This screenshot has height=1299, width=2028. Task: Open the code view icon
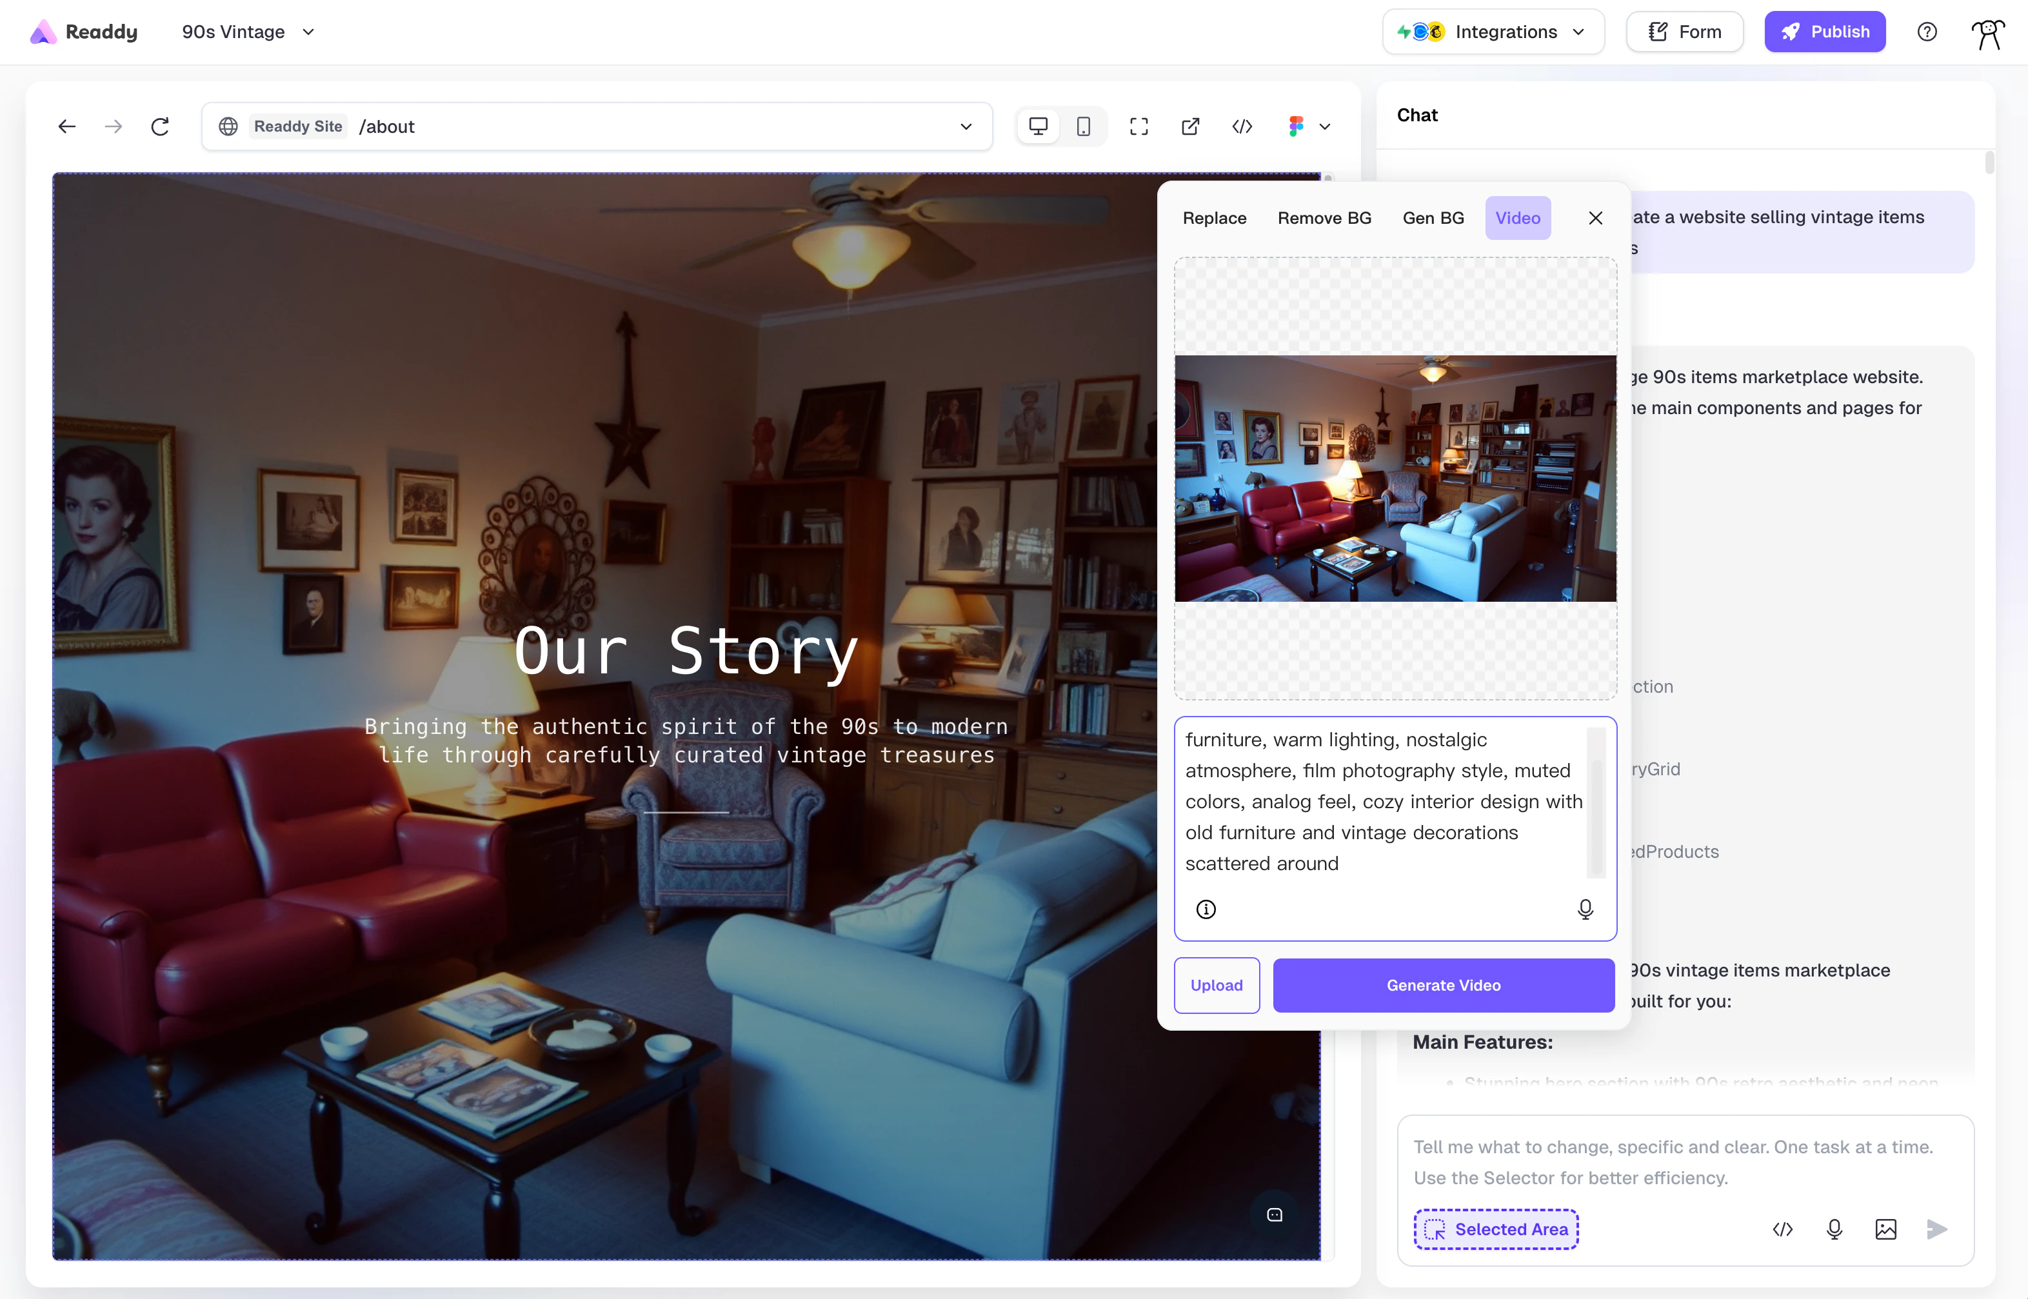click(x=1241, y=126)
